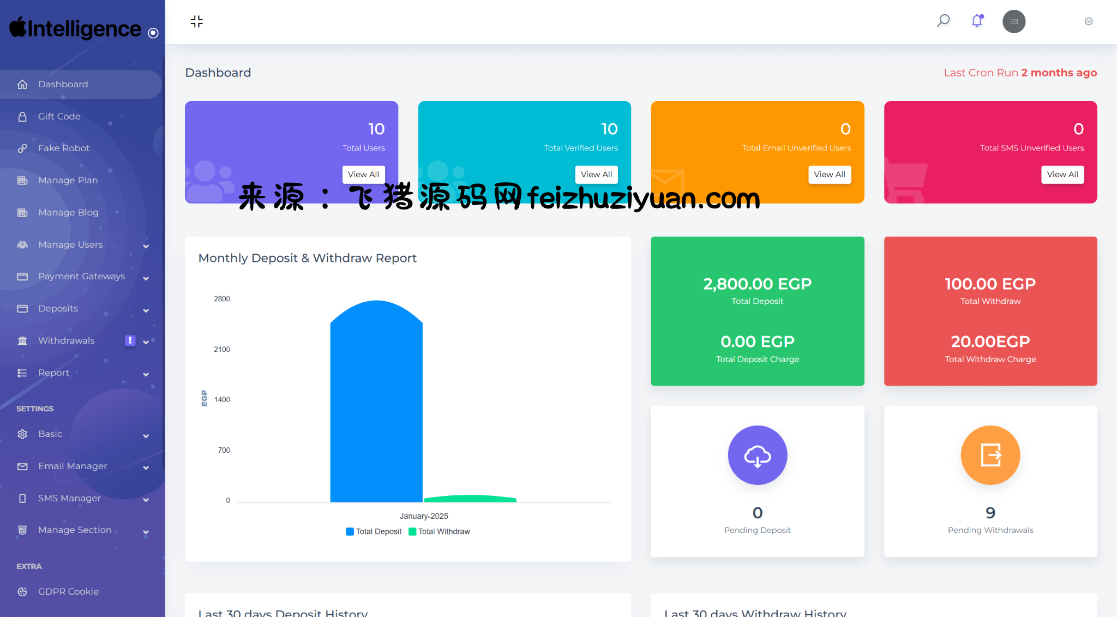This screenshot has width=1117, height=617.
Task: Toggle the sidebar pin radio icon
Action: [x=153, y=33]
